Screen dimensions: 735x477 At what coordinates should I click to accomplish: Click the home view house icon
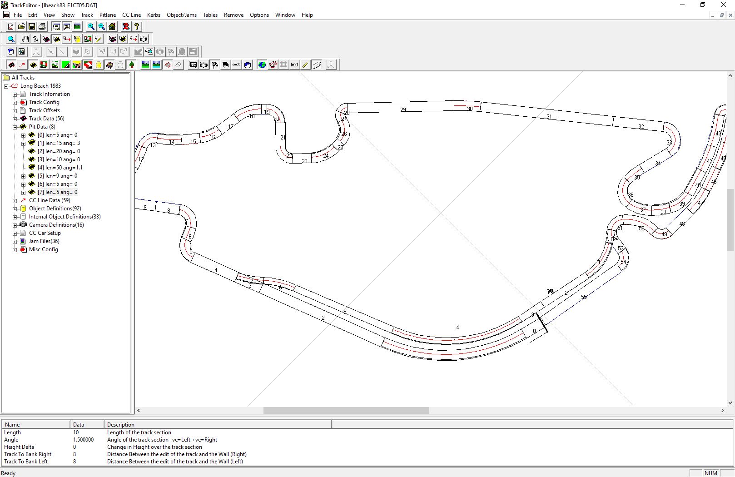tap(112, 27)
